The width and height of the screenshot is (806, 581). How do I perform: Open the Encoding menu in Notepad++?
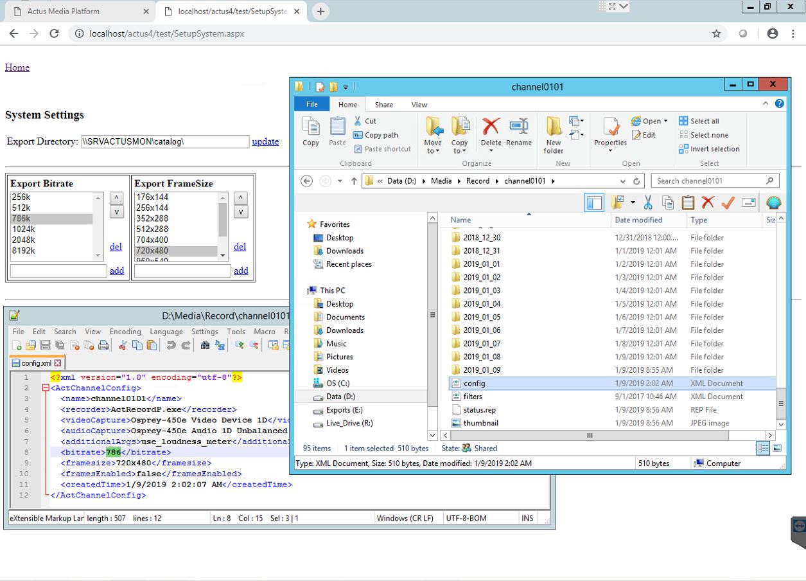coord(125,332)
